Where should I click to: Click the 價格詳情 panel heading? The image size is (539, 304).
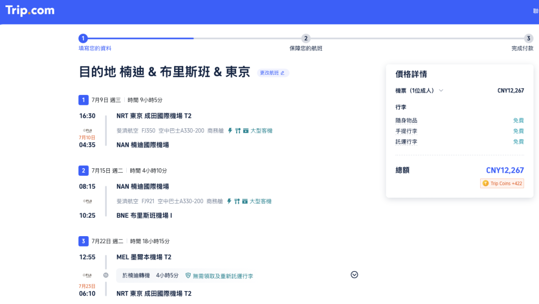(x=411, y=74)
